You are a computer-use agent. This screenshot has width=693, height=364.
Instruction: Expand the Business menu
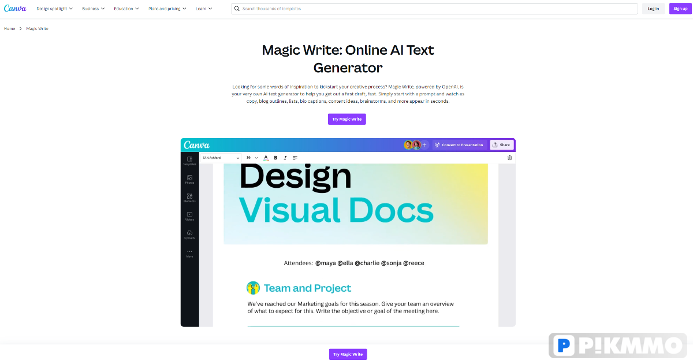[94, 9]
